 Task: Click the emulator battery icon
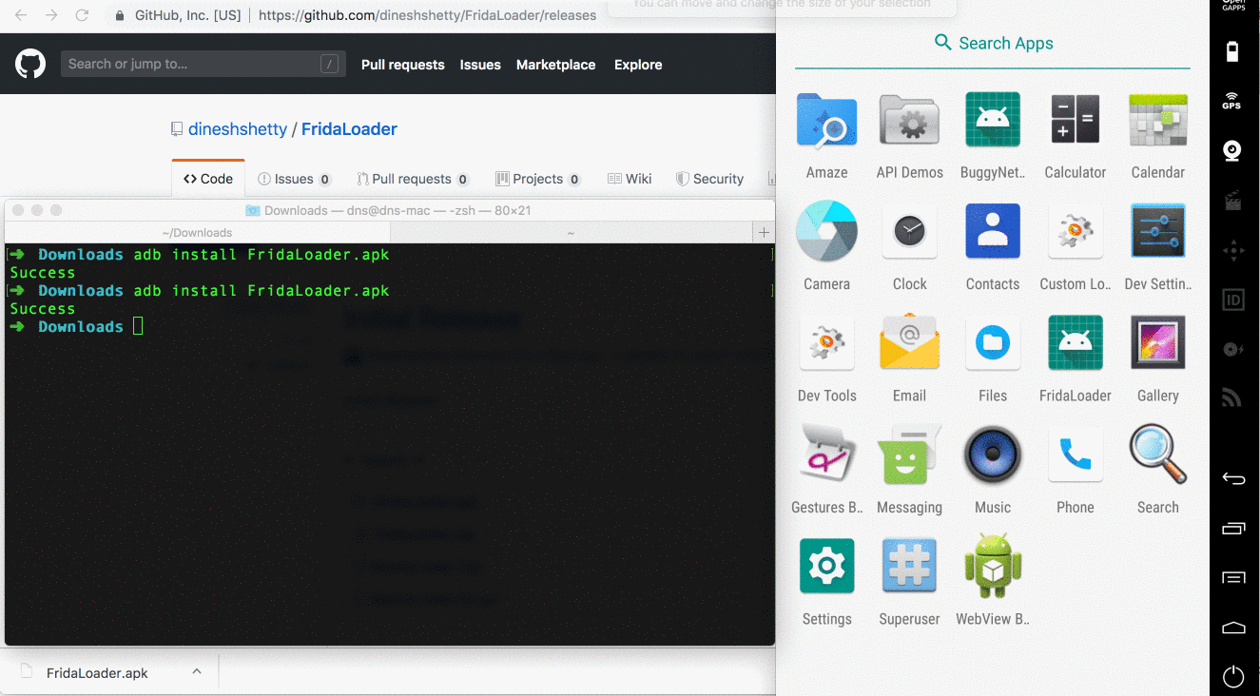tap(1232, 51)
